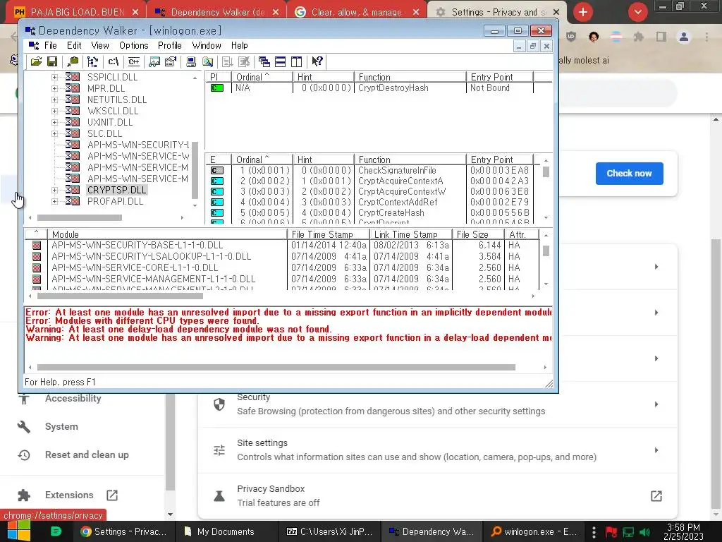Expand MPR.DLL tree node
The image size is (722, 542).
click(x=54, y=88)
